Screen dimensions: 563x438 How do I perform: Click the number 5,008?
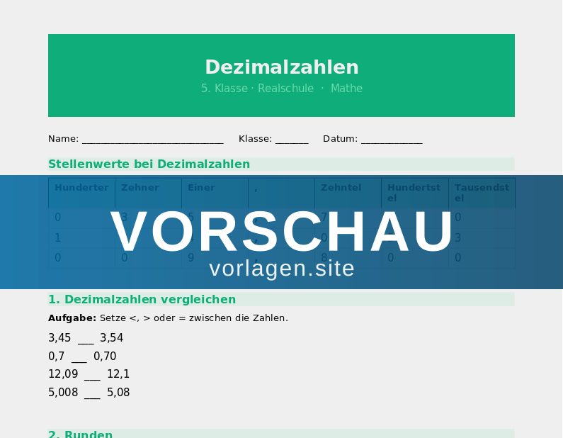63,393
